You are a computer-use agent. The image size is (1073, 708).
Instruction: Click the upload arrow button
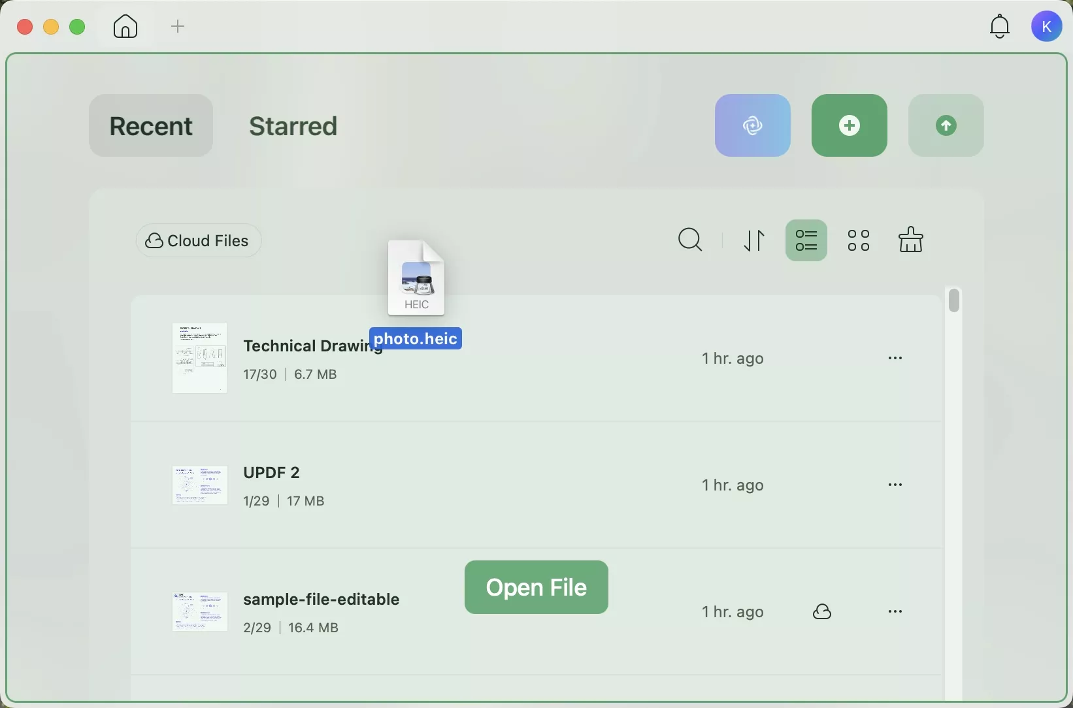[946, 125]
